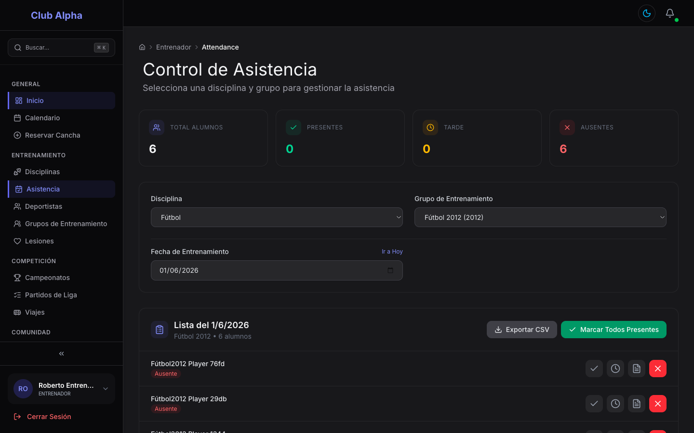
Task: Click the Total Alumnos people icon
Action: coord(157,127)
